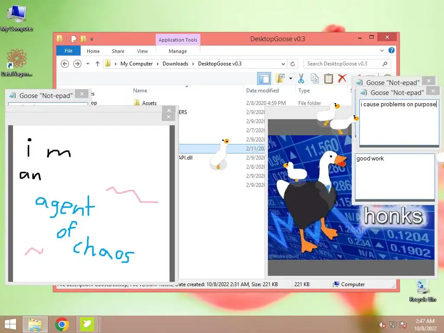Sort files by the Name column
Viewport: 444px width, 333px height.
pyautogui.click(x=140, y=91)
